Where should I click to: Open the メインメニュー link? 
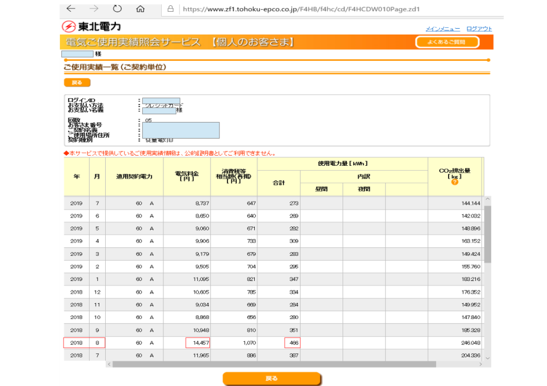(443, 29)
